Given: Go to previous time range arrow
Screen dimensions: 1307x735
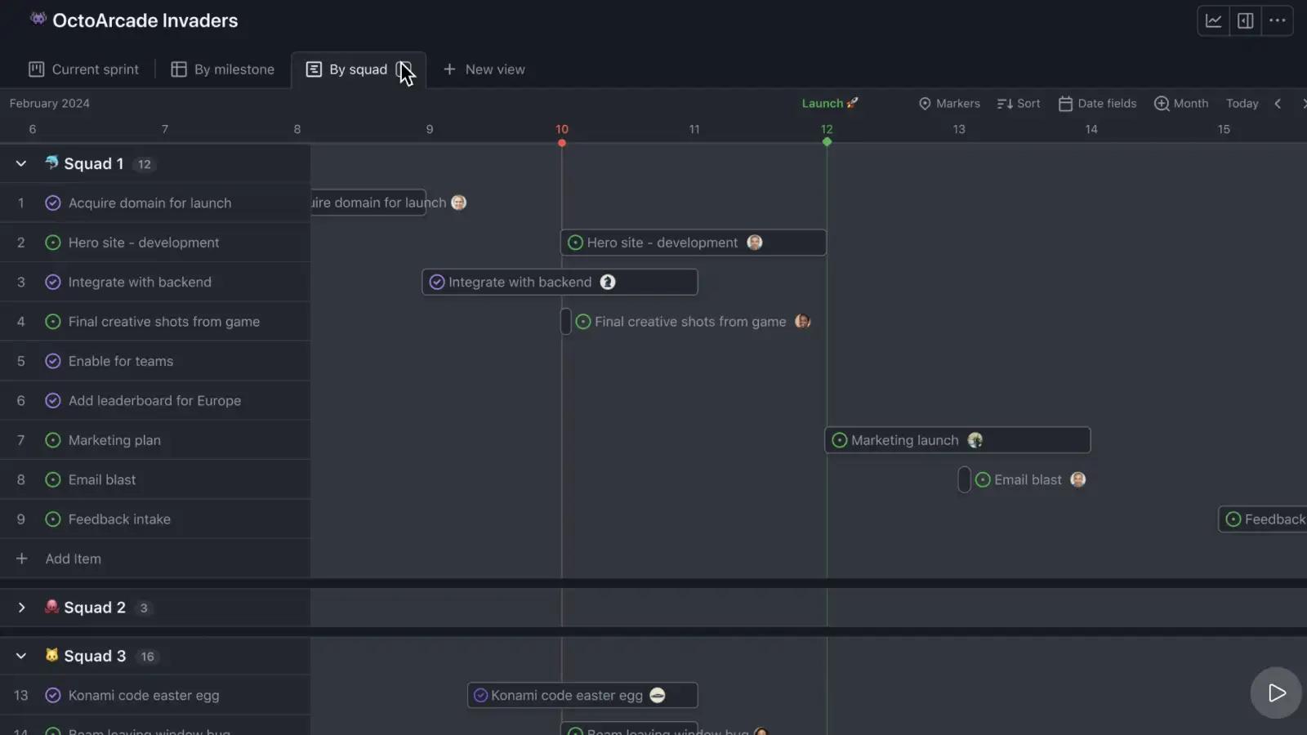Looking at the screenshot, I should (1278, 104).
